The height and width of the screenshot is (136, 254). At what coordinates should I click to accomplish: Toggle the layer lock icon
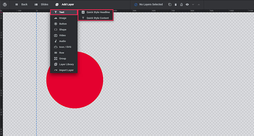181,5
